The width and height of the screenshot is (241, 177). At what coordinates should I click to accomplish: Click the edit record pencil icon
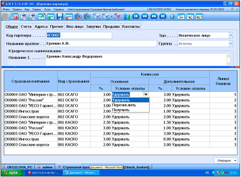(x=42, y=17)
